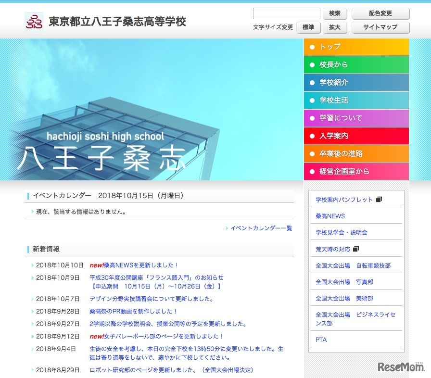Click new-window icon beside 荒天時の対応

[356, 249]
